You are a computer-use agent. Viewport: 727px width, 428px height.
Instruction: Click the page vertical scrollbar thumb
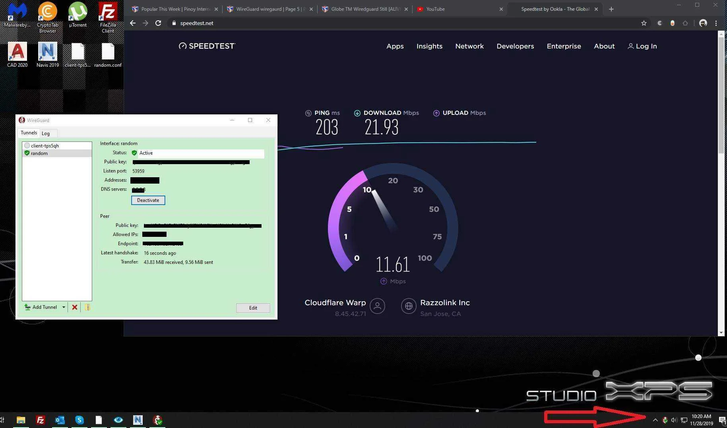tap(721, 95)
